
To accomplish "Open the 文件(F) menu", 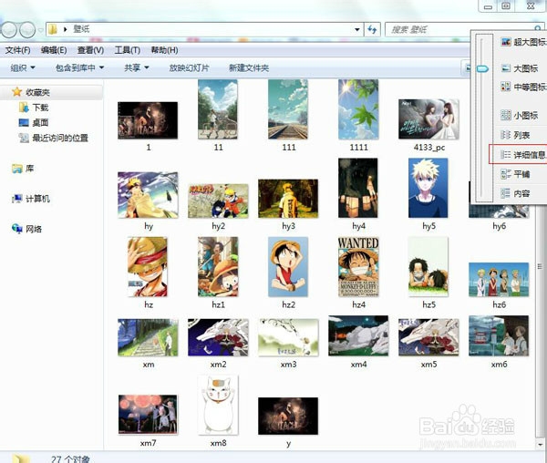I will [17, 50].
